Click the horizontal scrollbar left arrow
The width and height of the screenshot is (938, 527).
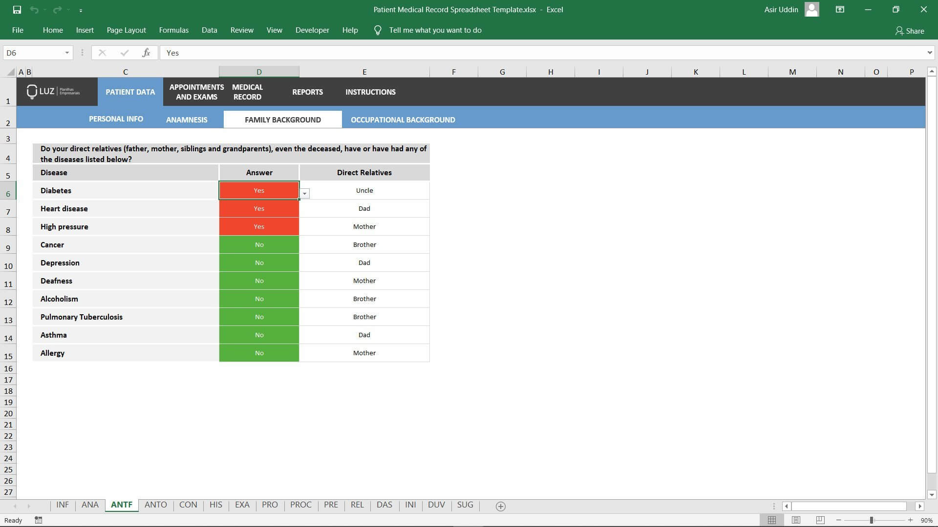point(787,507)
